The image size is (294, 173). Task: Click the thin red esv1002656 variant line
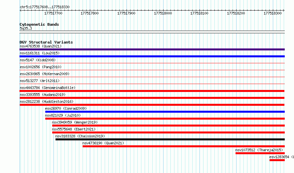coord(152,70)
